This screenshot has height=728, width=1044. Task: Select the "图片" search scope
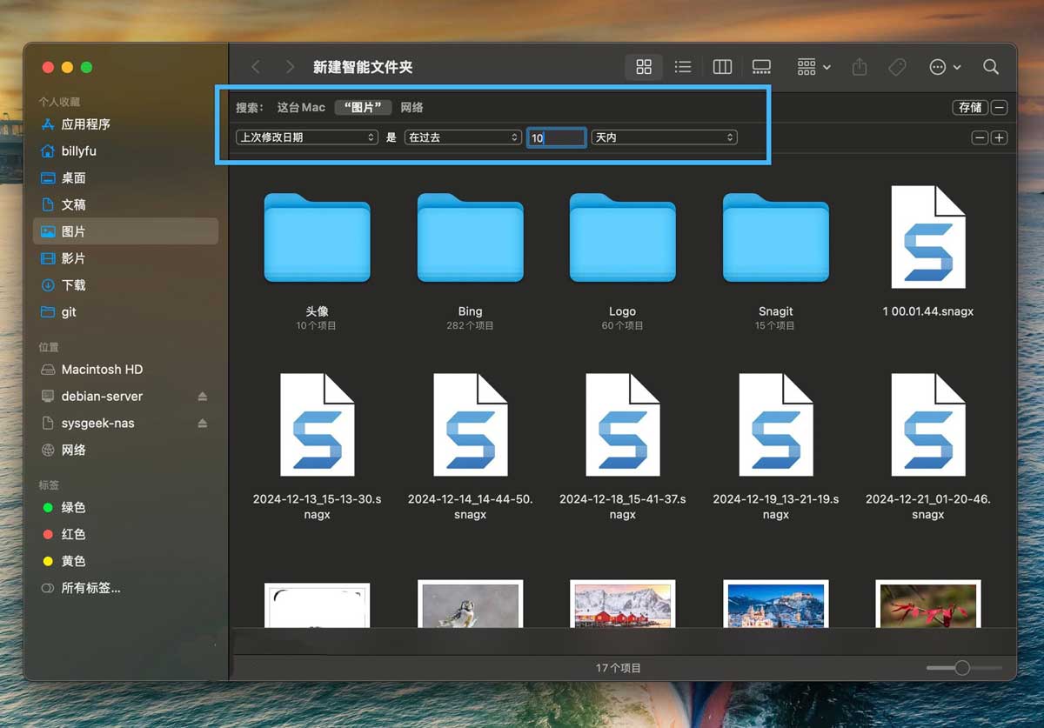pyautogui.click(x=363, y=108)
